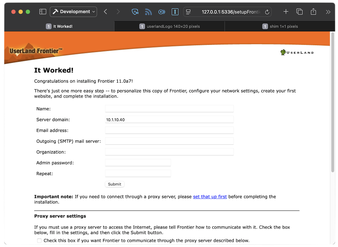This screenshot has height=247, width=338.
Task: Click the page's vertical scrollbar
Action: [x=333, y=102]
